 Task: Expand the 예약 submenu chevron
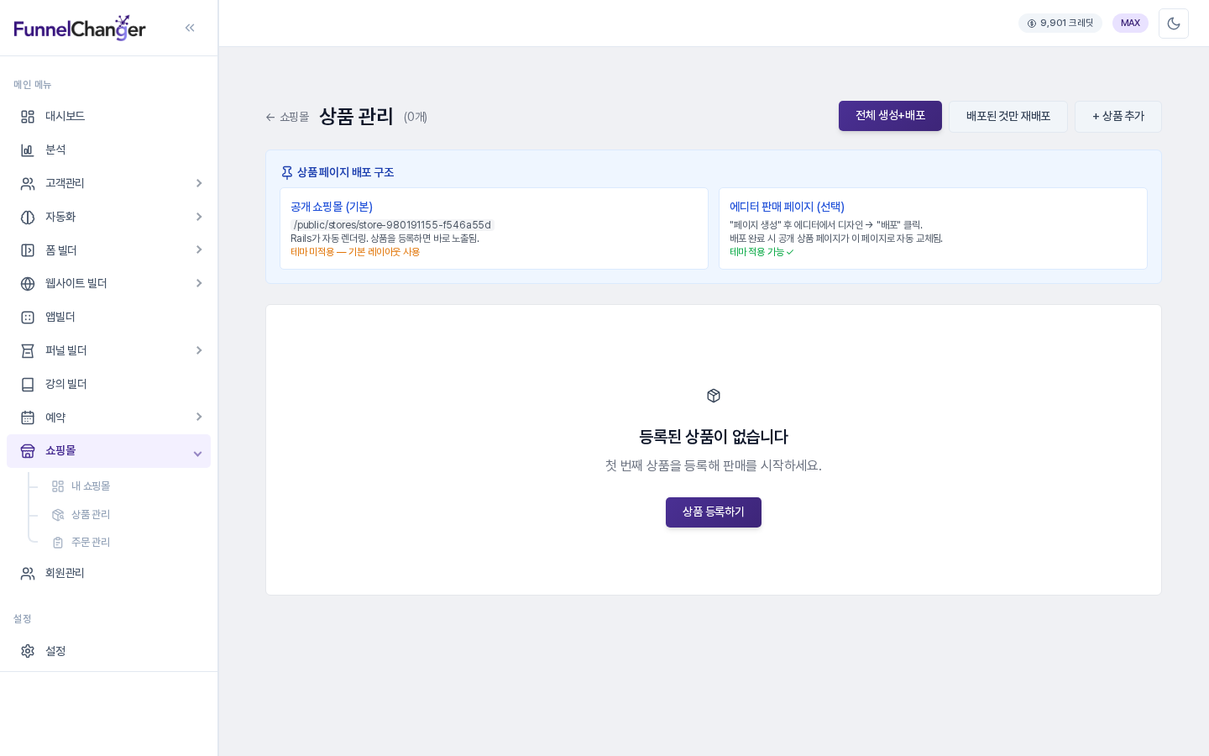coord(199,417)
